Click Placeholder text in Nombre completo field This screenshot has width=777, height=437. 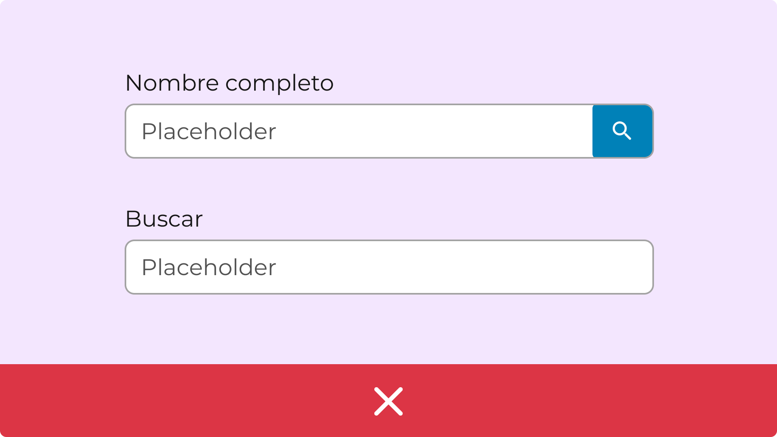tap(209, 132)
